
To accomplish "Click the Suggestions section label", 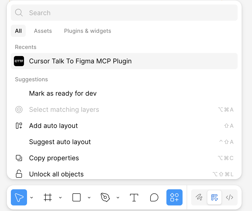I will [32, 80].
